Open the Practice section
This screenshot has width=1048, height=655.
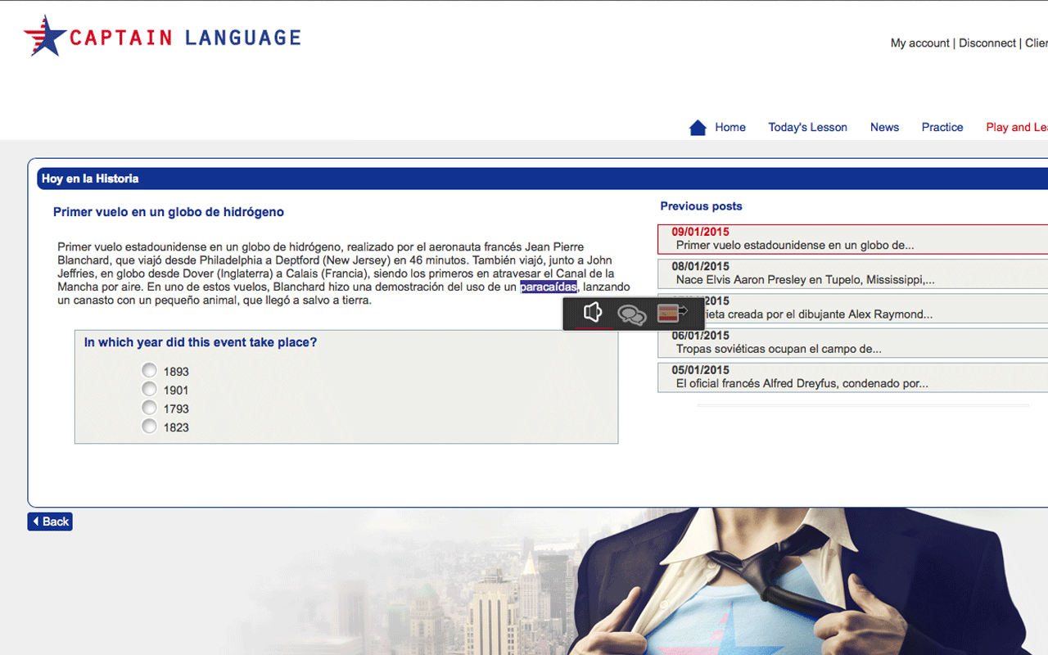[x=942, y=127]
